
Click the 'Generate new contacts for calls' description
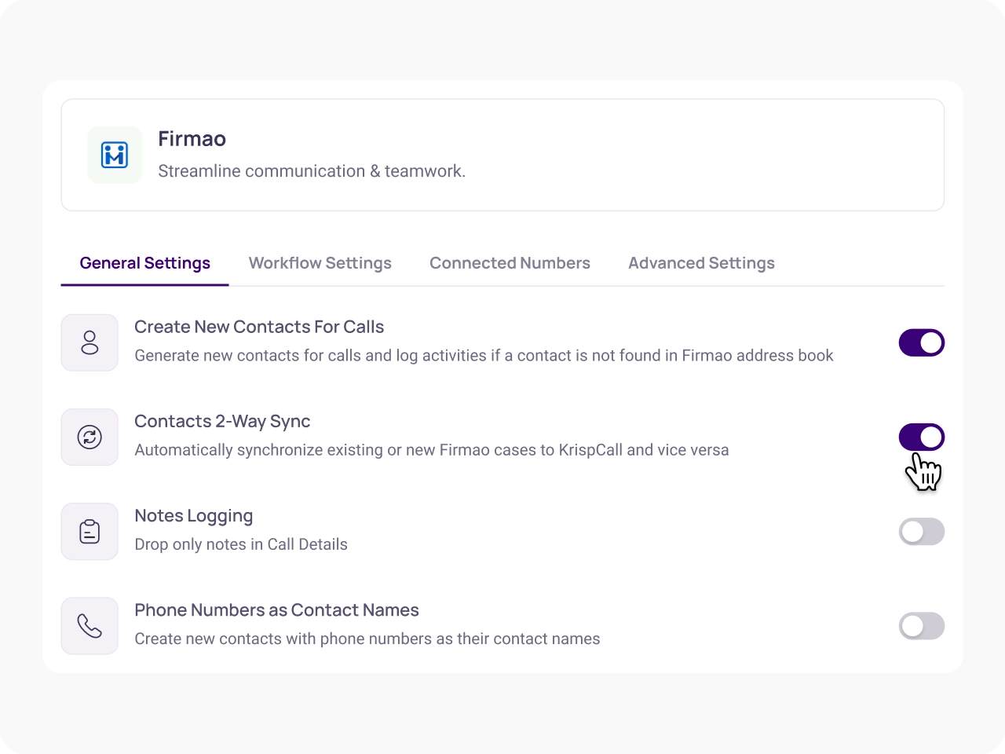point(484,356)
